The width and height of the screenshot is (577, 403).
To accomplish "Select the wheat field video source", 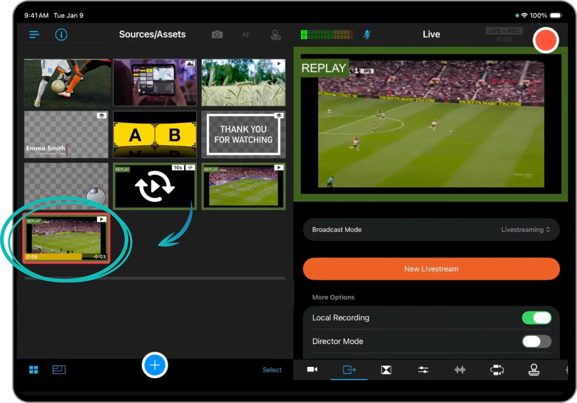I will point(243,83).
